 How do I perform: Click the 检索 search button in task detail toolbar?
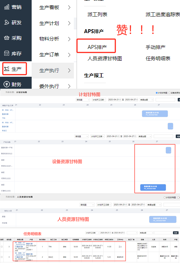click(176, 233)
